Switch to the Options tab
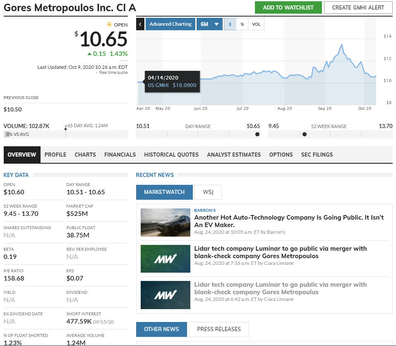Screen dimensions: 396x346 [281, 155]
